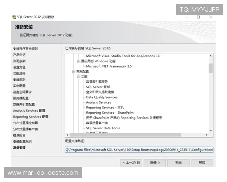Click the configuration file path field

point(139,150)
